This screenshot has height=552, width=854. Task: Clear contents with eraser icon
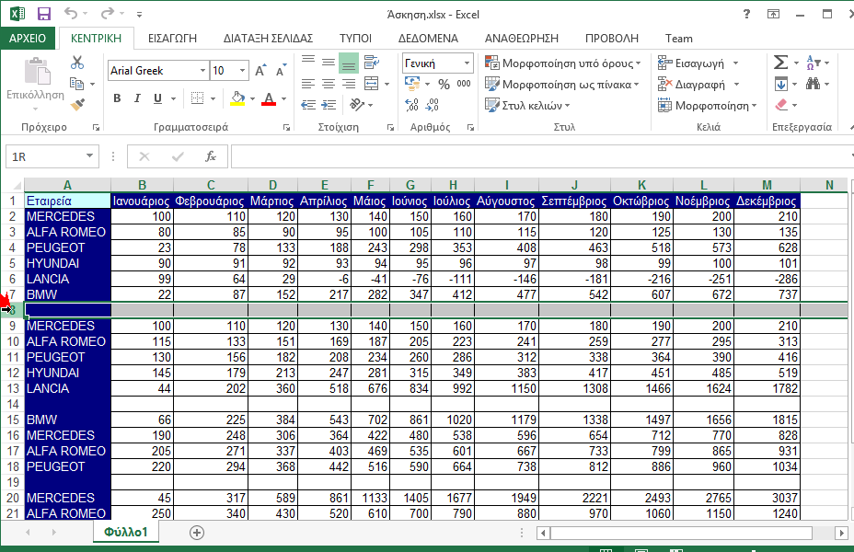click(x=781, y=105)
